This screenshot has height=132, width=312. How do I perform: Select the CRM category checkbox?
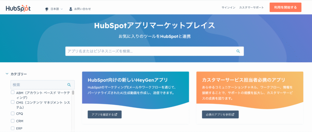tap(13, 121)
